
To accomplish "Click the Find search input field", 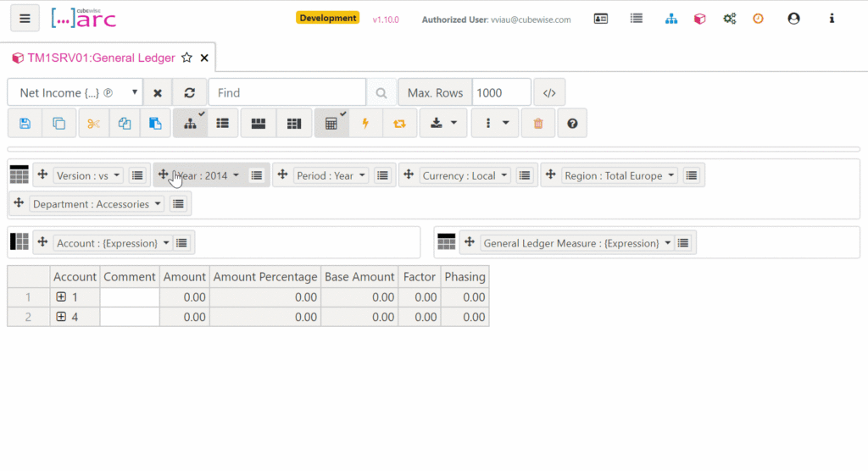I will [287, 93].
